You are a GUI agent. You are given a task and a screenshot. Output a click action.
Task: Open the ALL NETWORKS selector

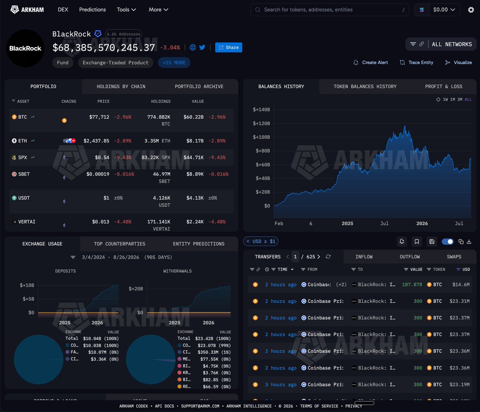coord(452,44)
